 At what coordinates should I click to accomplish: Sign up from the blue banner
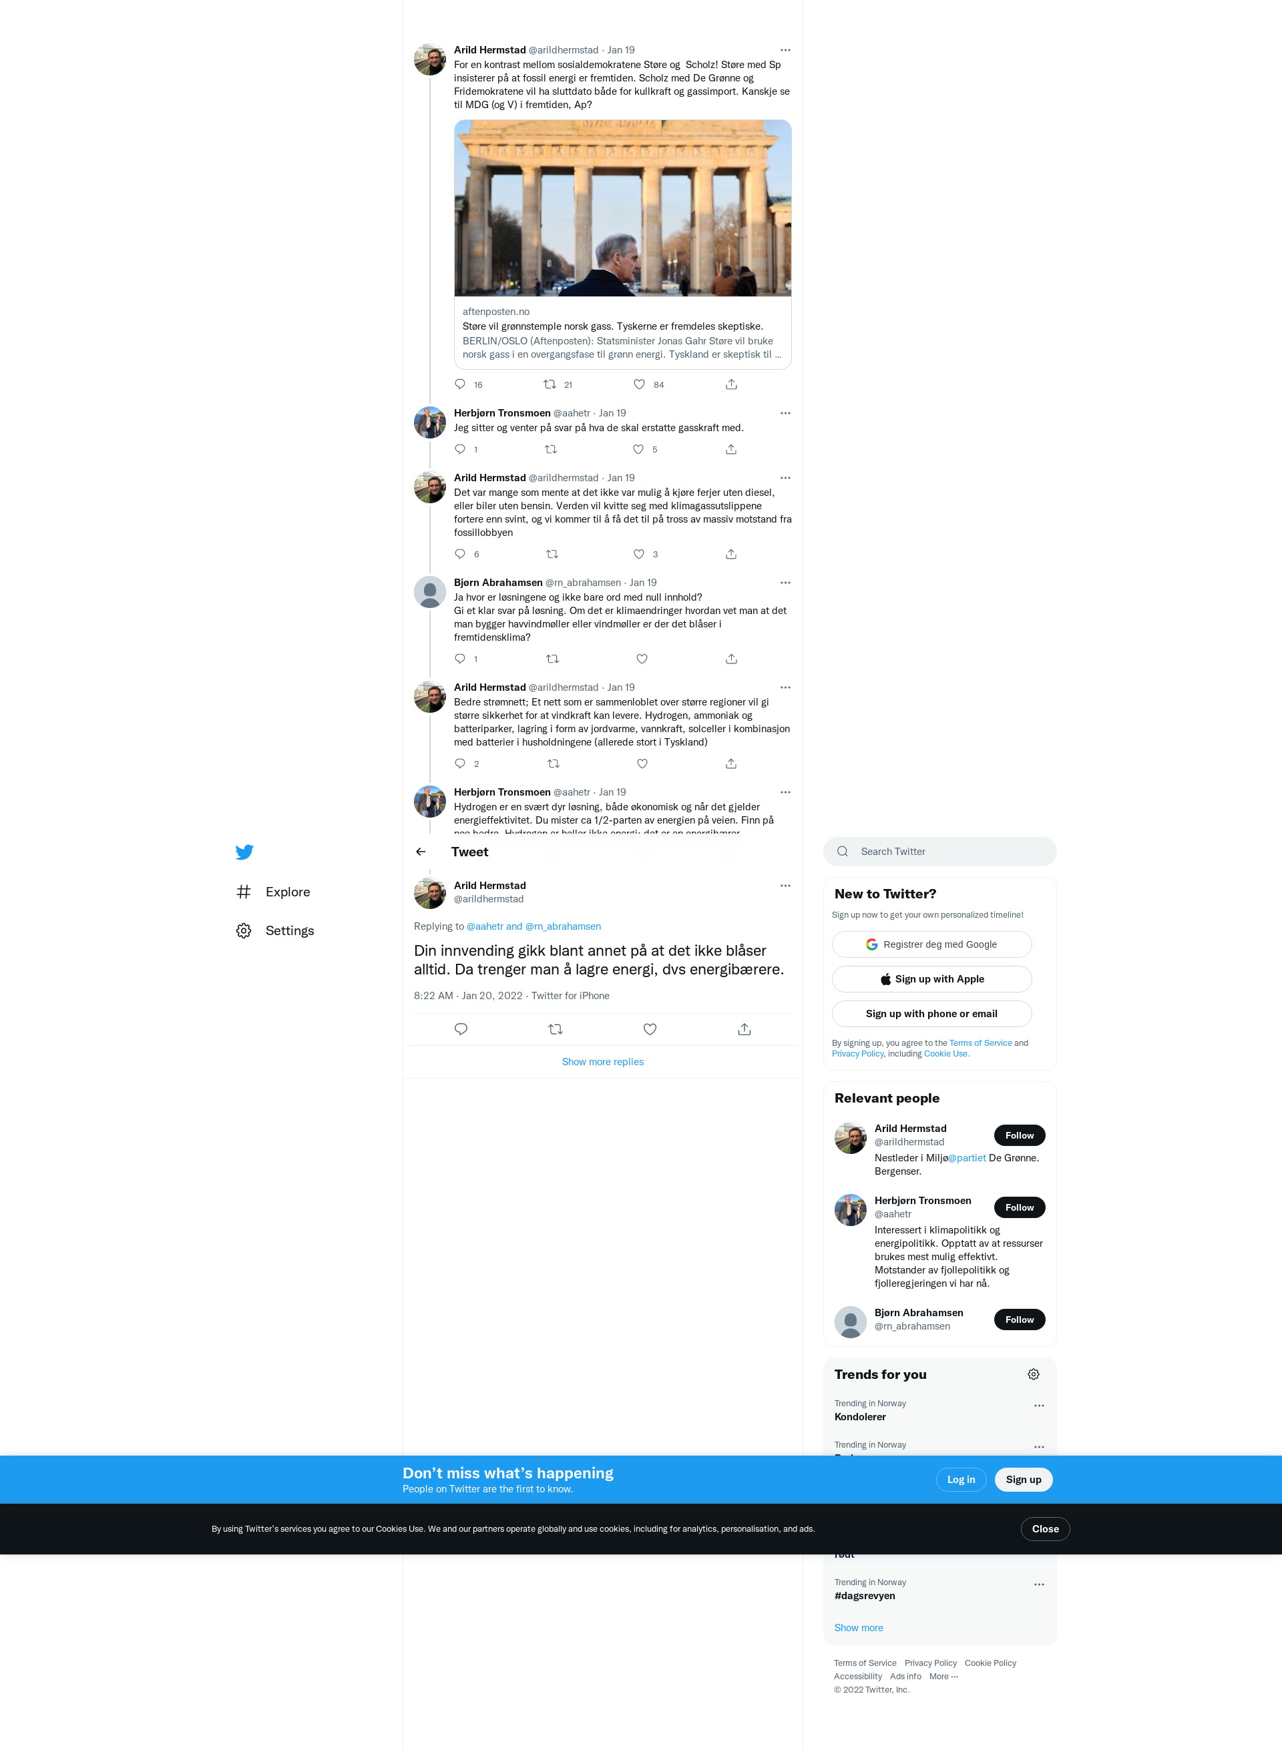coord(1024,1480)
